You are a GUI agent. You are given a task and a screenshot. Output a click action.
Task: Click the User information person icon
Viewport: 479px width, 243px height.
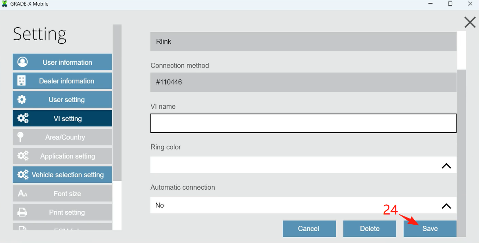coord(22,62)
